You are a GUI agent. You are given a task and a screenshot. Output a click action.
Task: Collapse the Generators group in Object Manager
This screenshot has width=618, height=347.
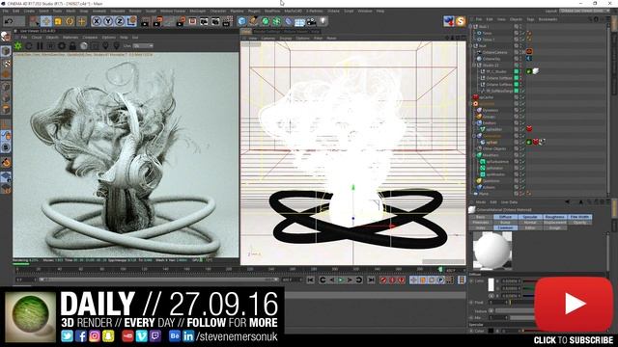[x=474, y=136]
